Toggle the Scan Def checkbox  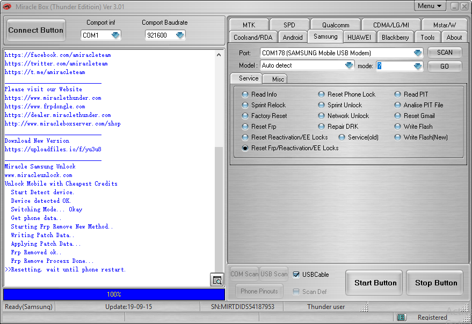tap(296, 292)
